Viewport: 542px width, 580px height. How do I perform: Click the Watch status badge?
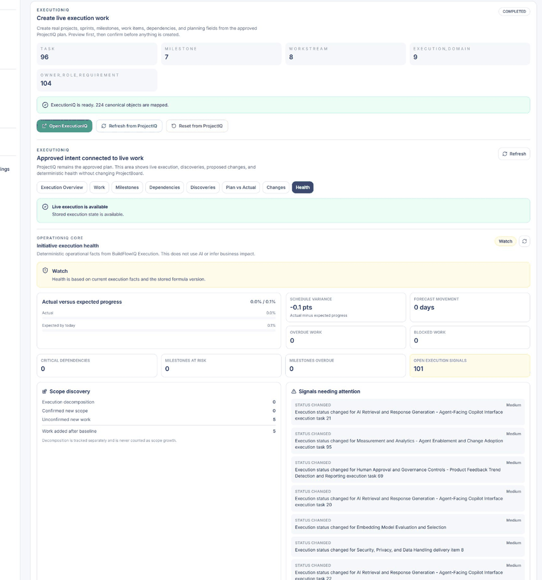pos(505,241)
